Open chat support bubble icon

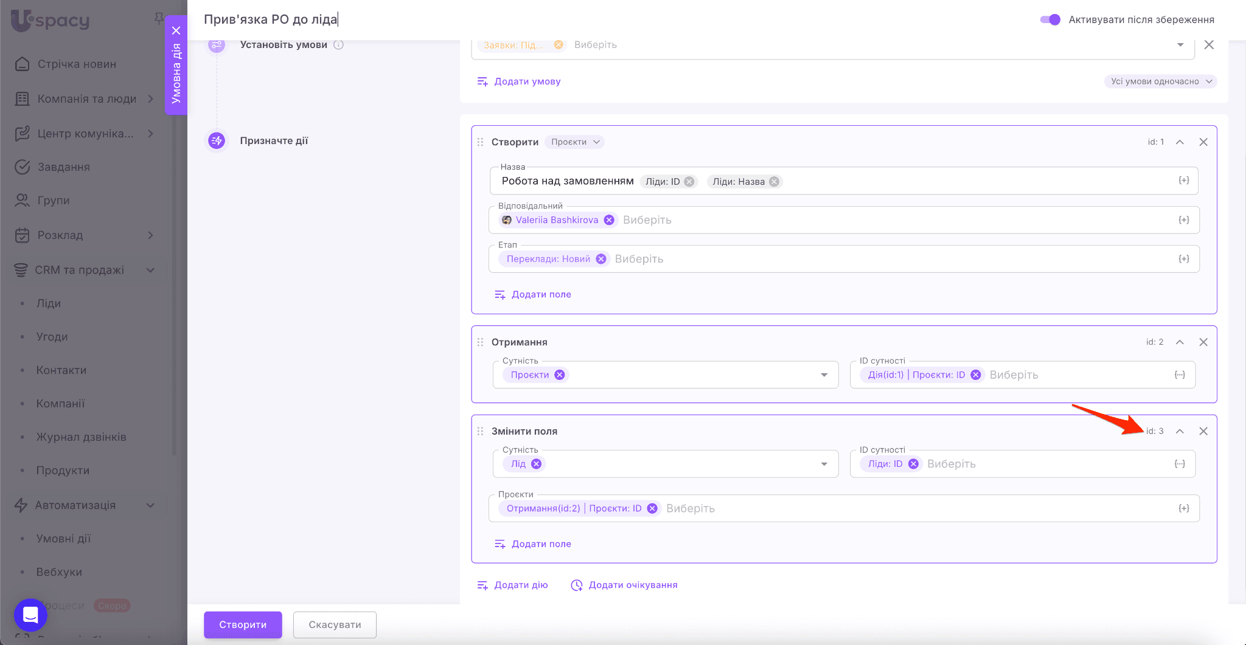click(x=30, y=615)
